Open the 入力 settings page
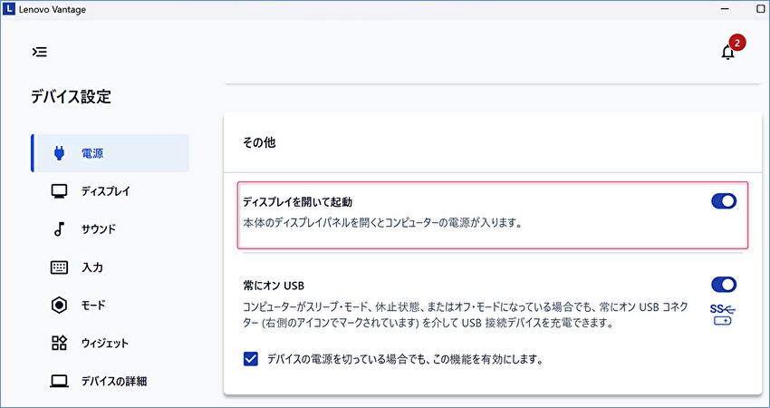This screenshot has height=408, width=770. pyautogui.click(x=92, y=267)
